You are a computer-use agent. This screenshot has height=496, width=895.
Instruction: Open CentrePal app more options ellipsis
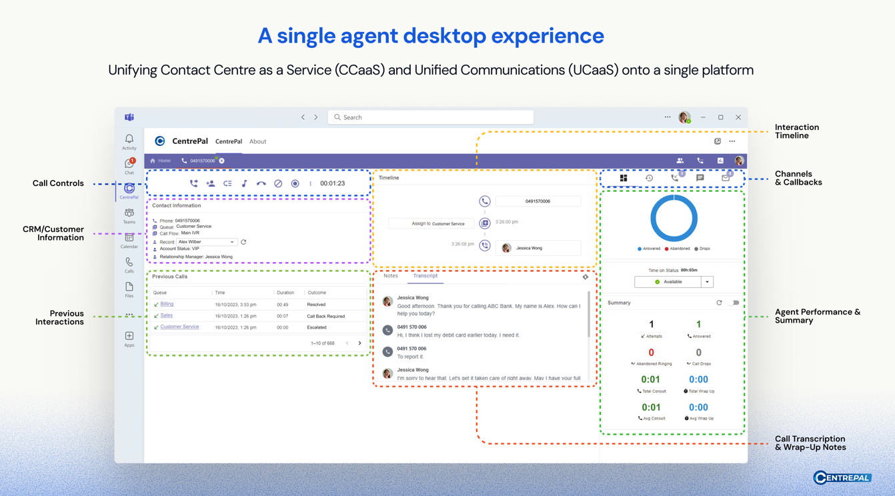(x=732, y=141)
